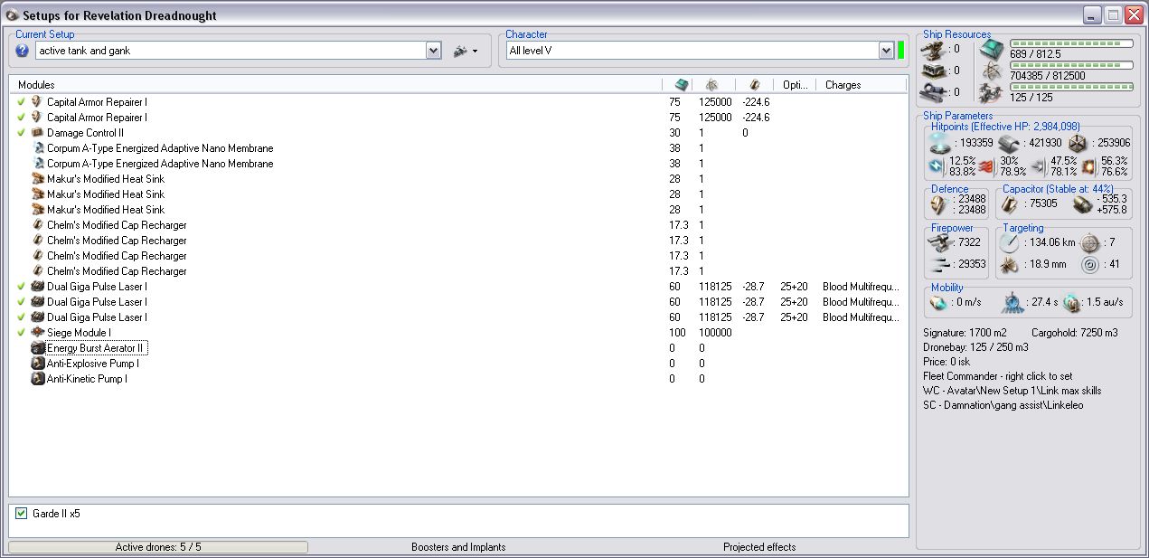The image size is (1149, 558).
Task: Click the active tank and gank setup field
Action: 231,51
